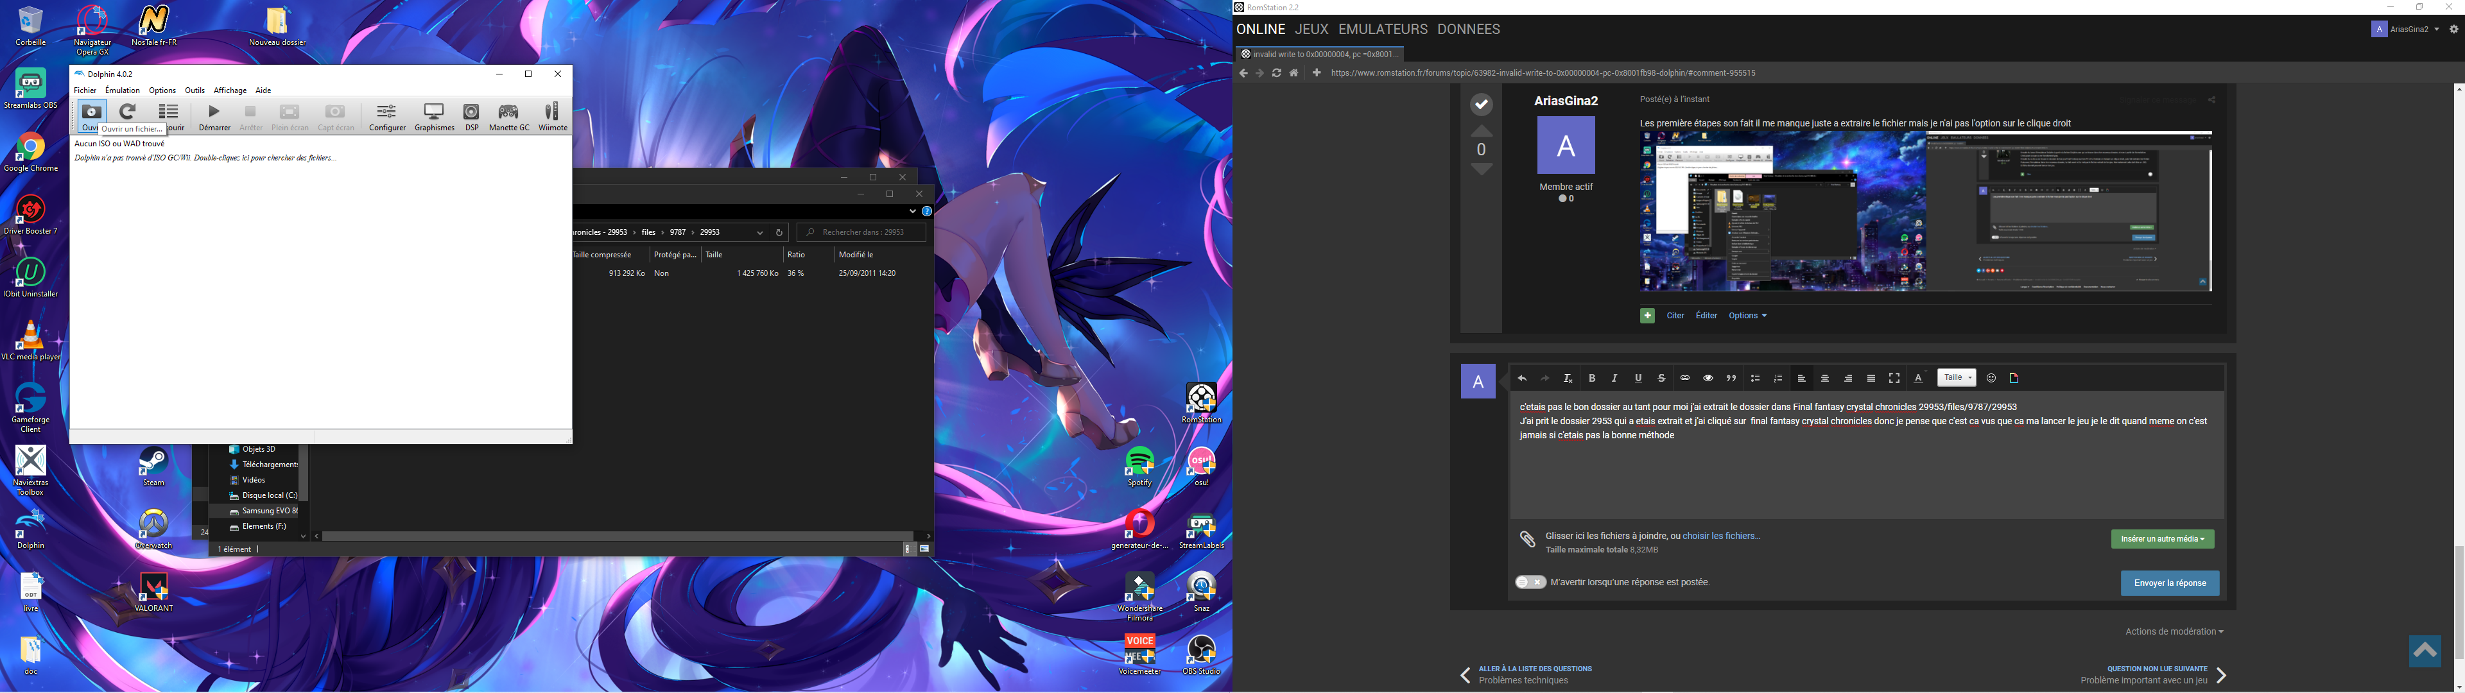Open Insérer un autre média dropdown
Viewport: 2465px width, 693px height.
point(2163,539)
